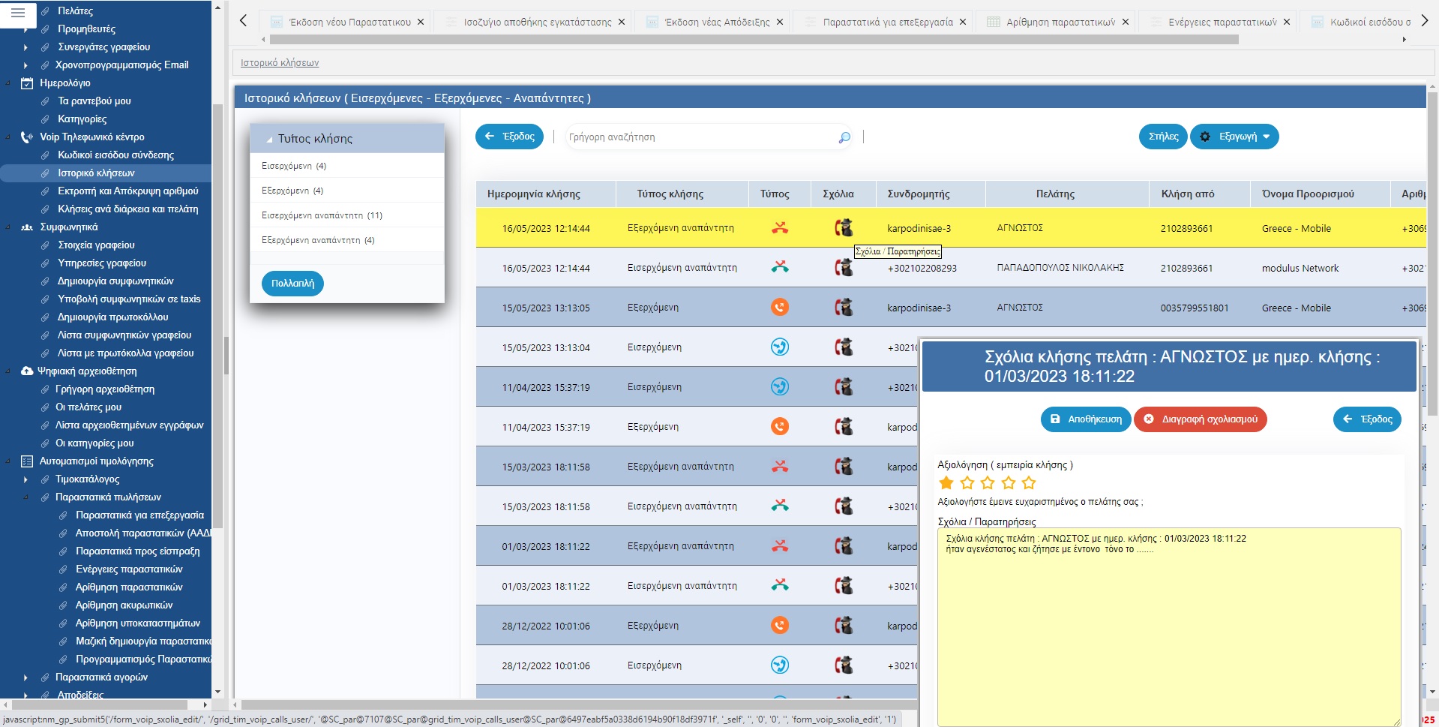The width and height of the screenshot is (1439, 727).
Task: Switch to Ενέργειες παραστατικών tab
Action: click(1222, 22)
